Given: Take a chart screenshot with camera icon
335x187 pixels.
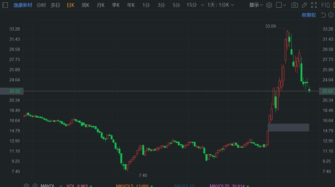Looking at the screenshot, I should 295,5.
